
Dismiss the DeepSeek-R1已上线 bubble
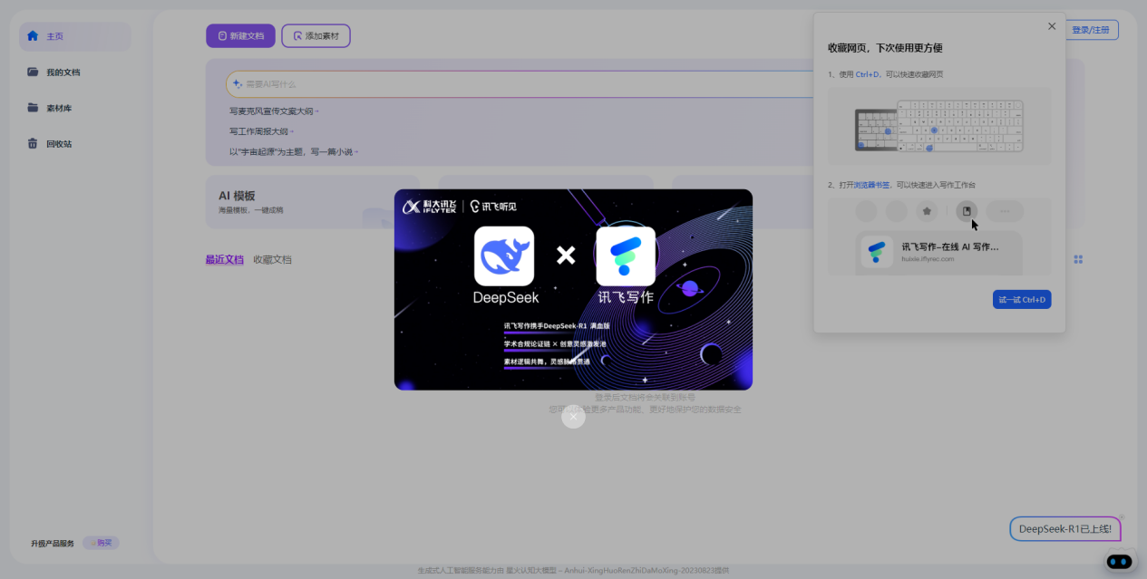click(x=1121, y=517)
